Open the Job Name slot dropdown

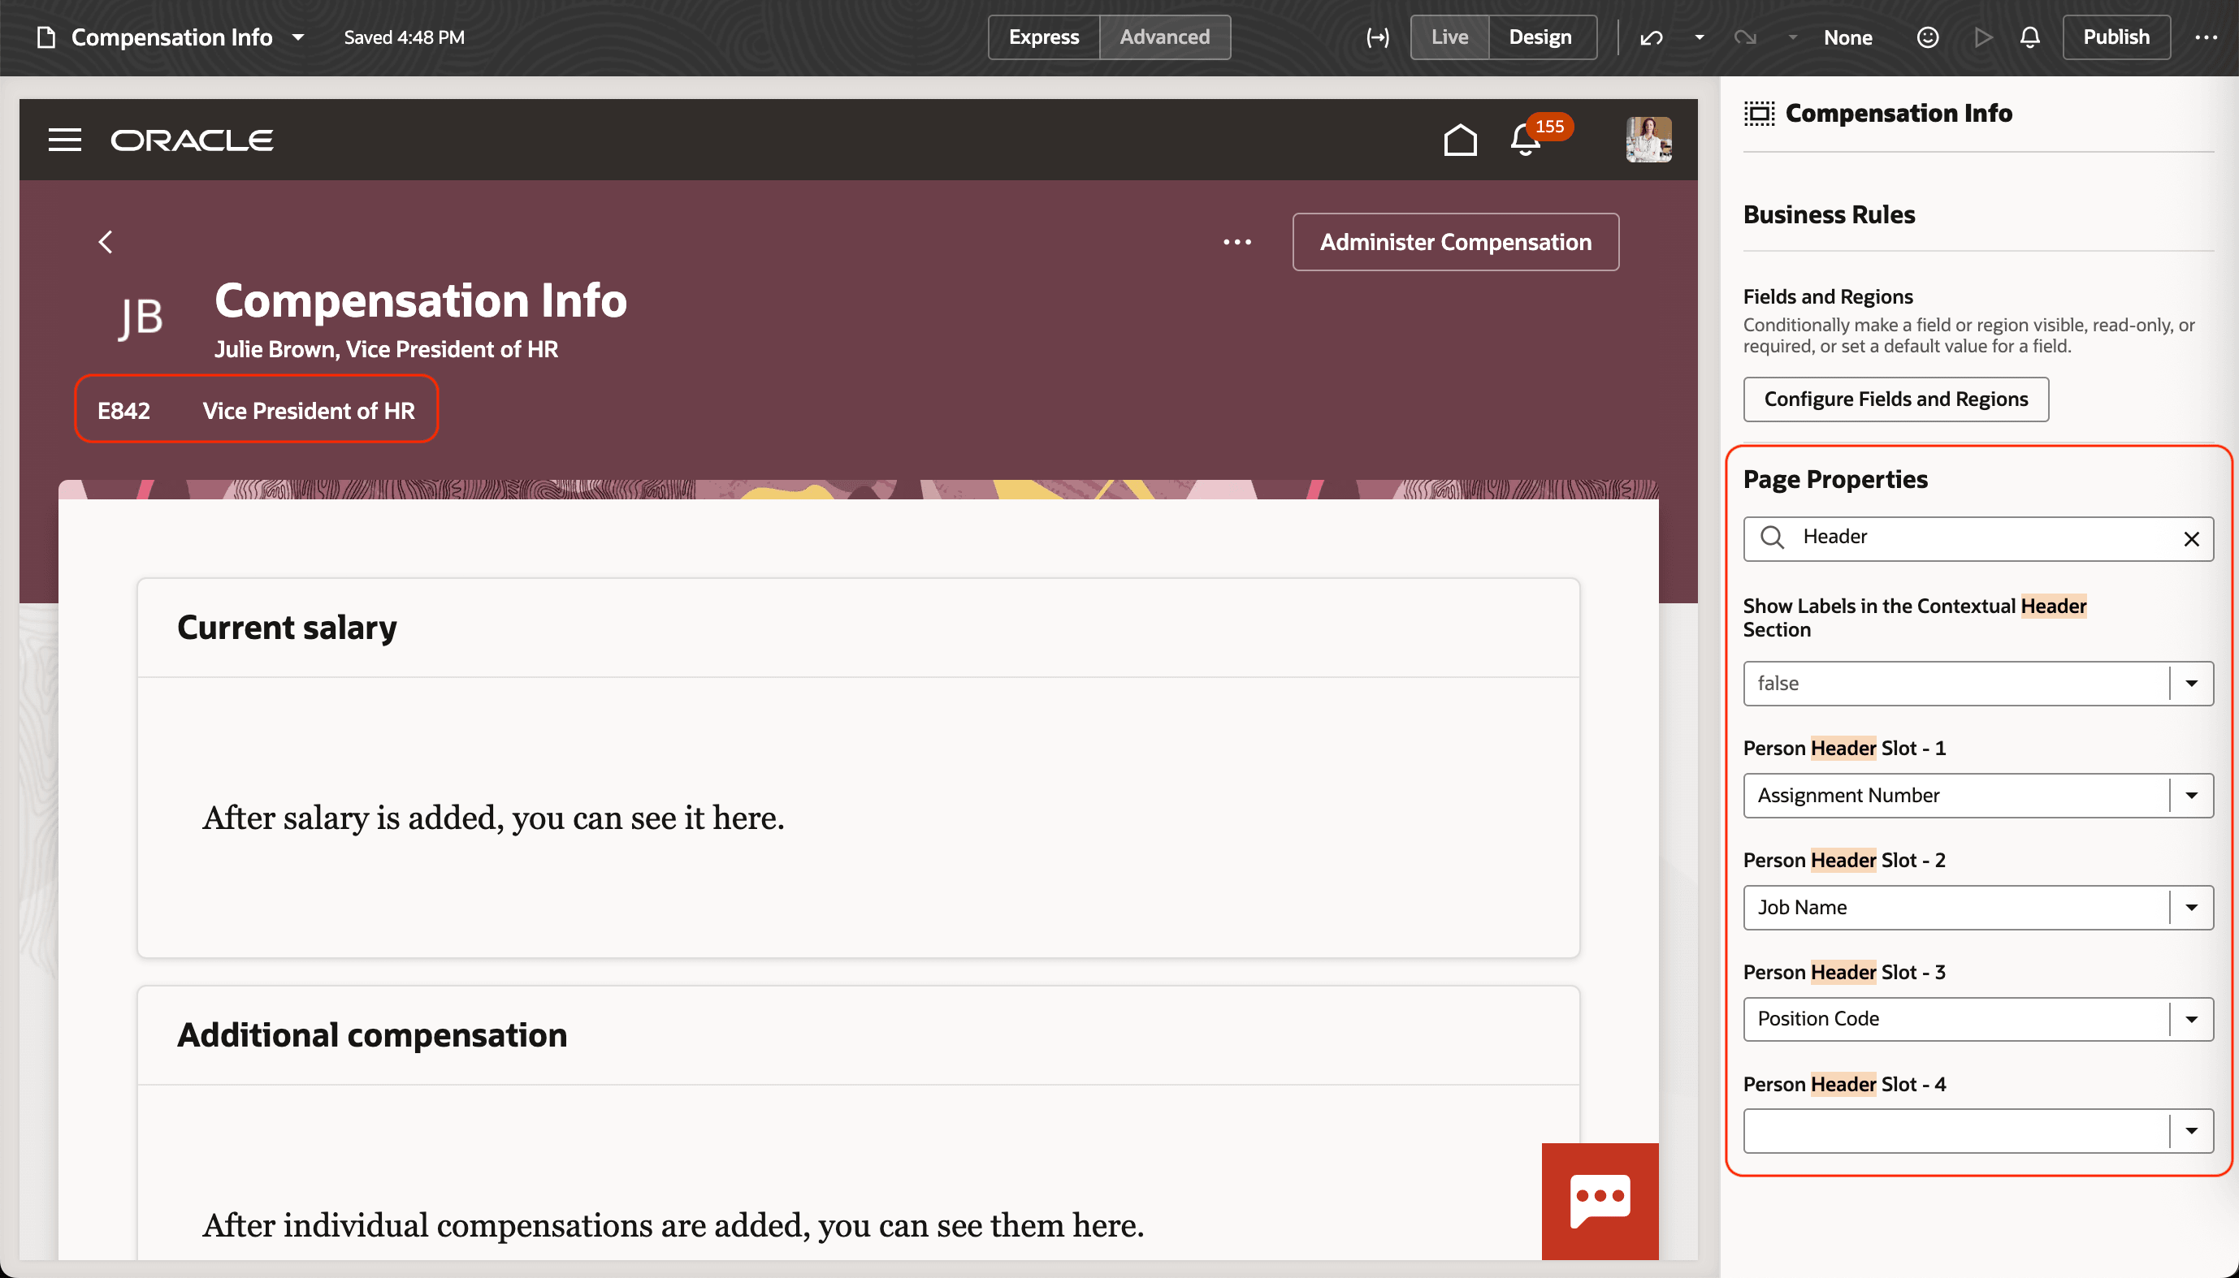(x=2193, y=907)
